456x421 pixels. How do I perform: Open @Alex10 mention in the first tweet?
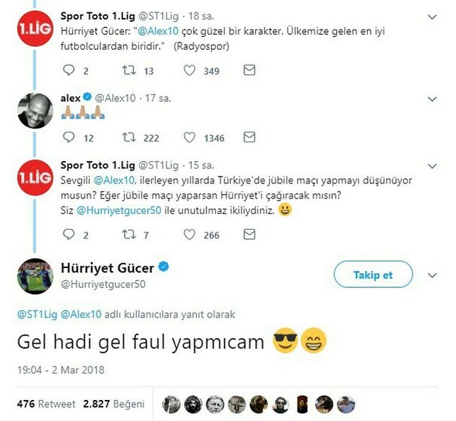pos(158,31)
